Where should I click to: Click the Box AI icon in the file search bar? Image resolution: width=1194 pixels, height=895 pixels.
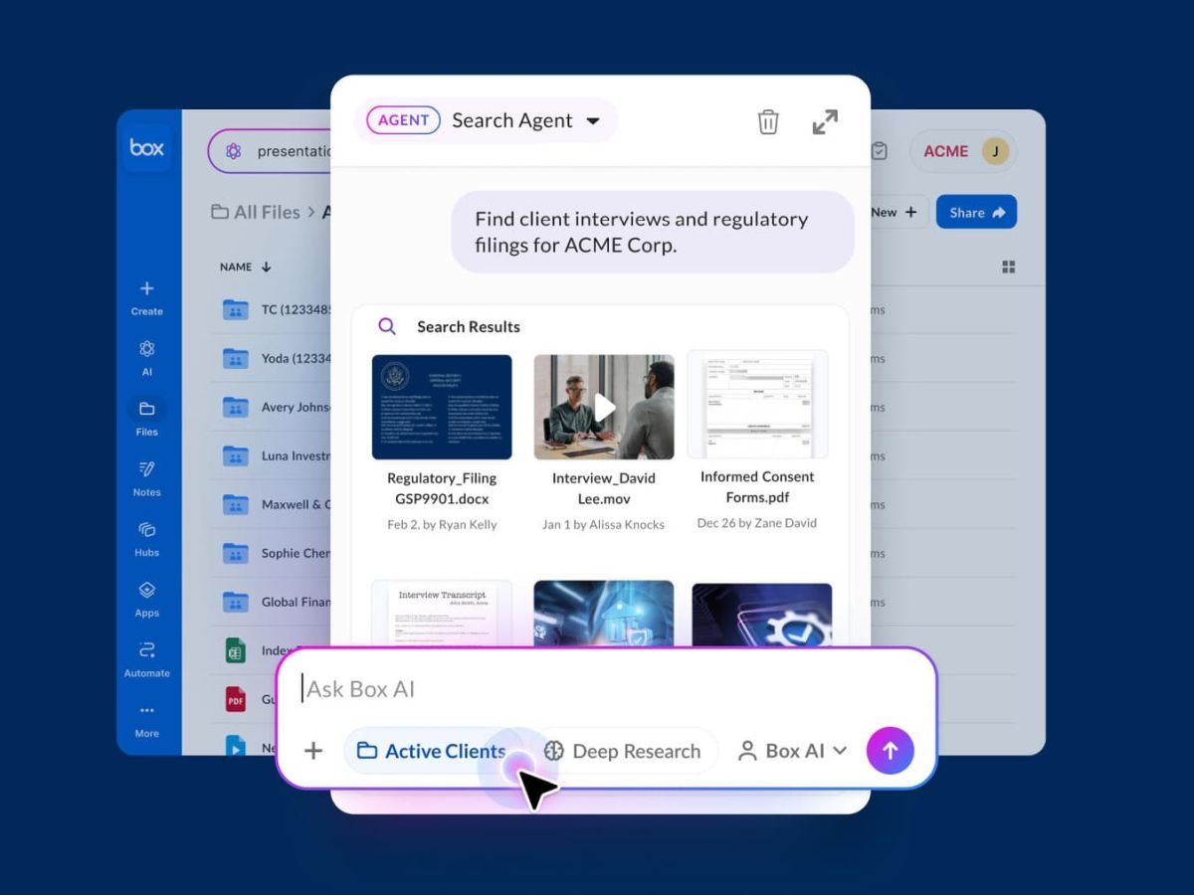coord(234,151)
